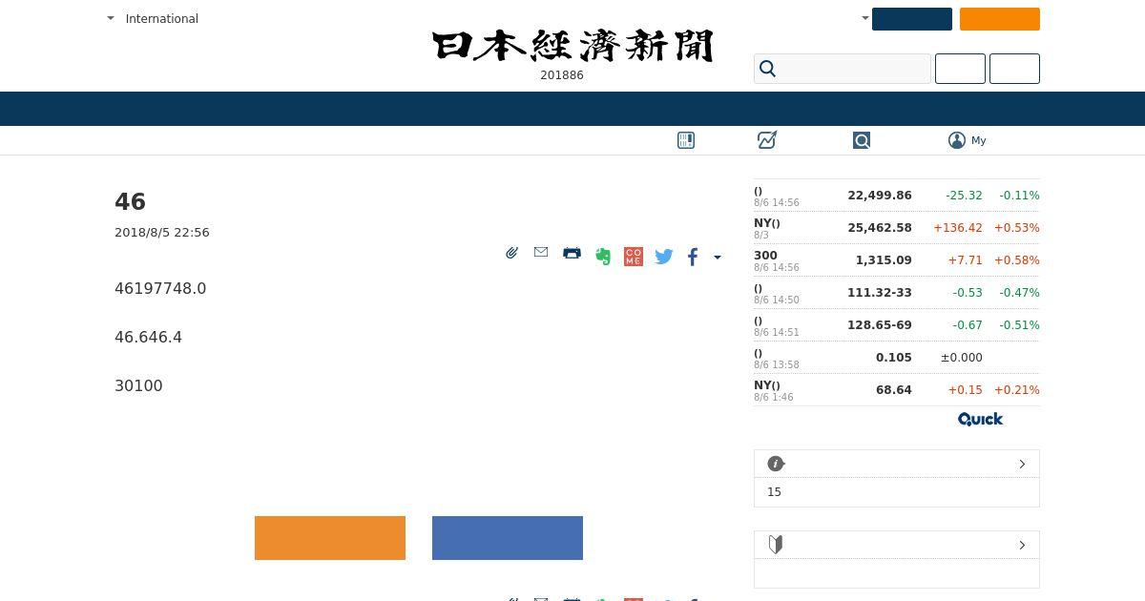Click the exchange rate value 128.65-69

880,325
